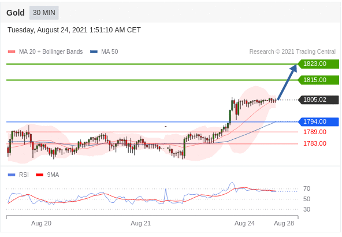Select the 1815.00 resistance price tag
Screen dimensions: 342x237
(x=318, y=80)
